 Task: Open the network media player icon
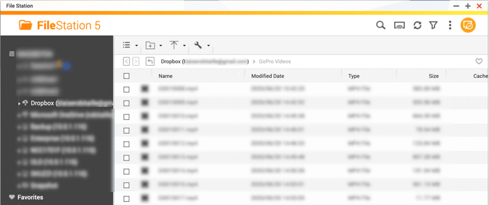[x=399, y=26]
